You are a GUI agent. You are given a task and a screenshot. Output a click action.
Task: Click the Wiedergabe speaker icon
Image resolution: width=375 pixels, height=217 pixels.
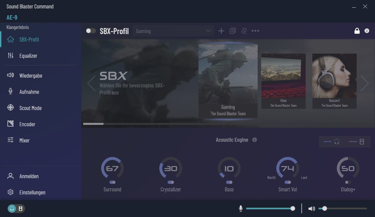(x=10, y=75)
